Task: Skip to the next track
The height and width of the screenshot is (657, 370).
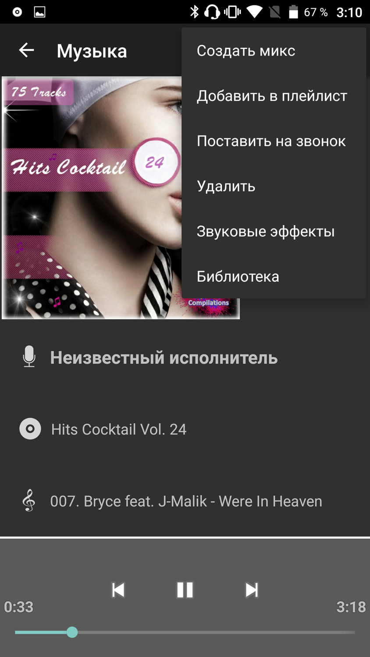Action: tap(252, 590)
